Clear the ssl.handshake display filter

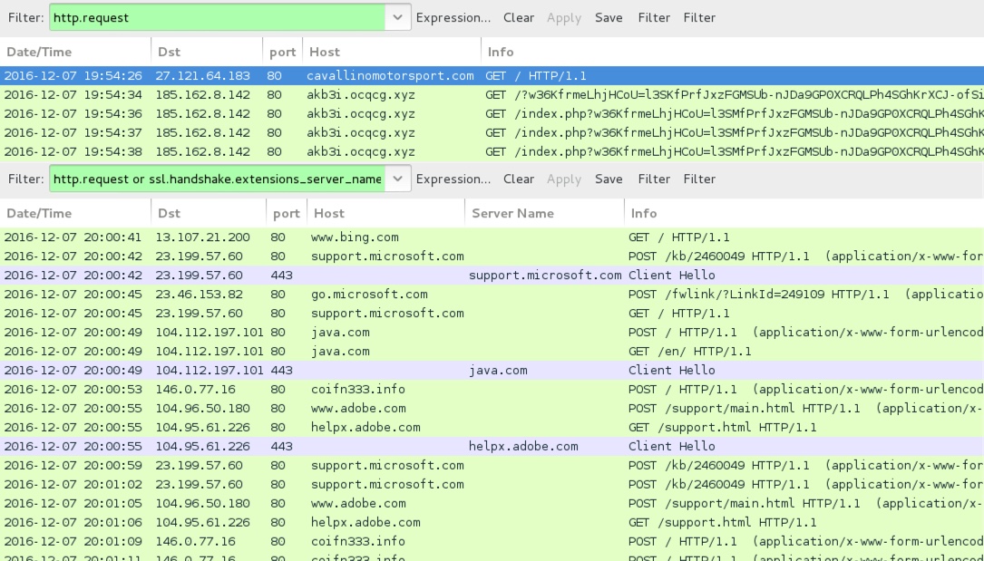(519, 179)
